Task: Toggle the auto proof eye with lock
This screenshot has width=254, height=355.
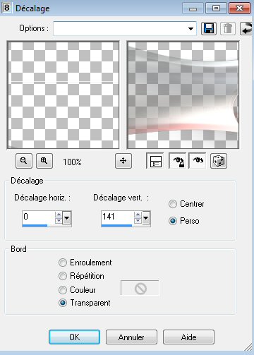Action: pyautogui.click(x=178, y=161)
